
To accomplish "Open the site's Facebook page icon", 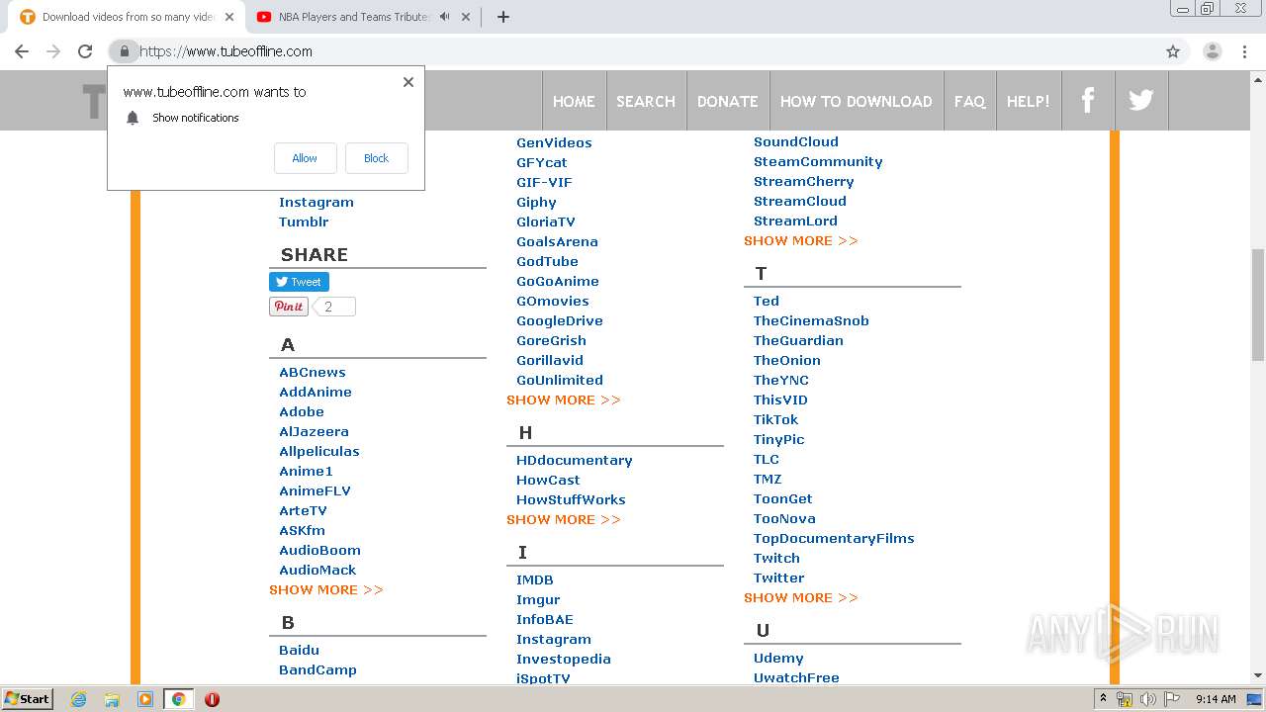I will 1088,100.
